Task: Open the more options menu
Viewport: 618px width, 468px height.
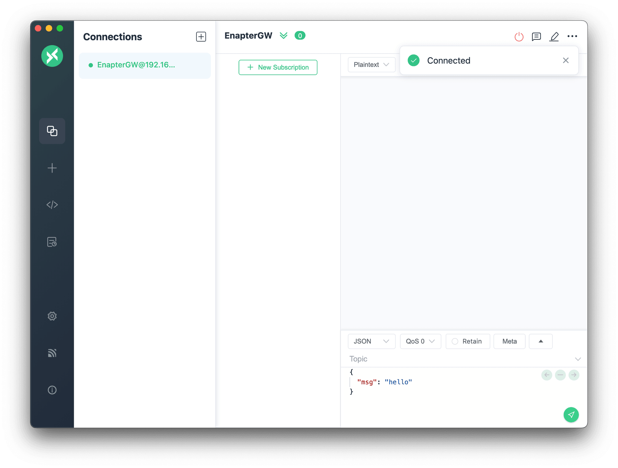Action: click(x=572, y=37)
